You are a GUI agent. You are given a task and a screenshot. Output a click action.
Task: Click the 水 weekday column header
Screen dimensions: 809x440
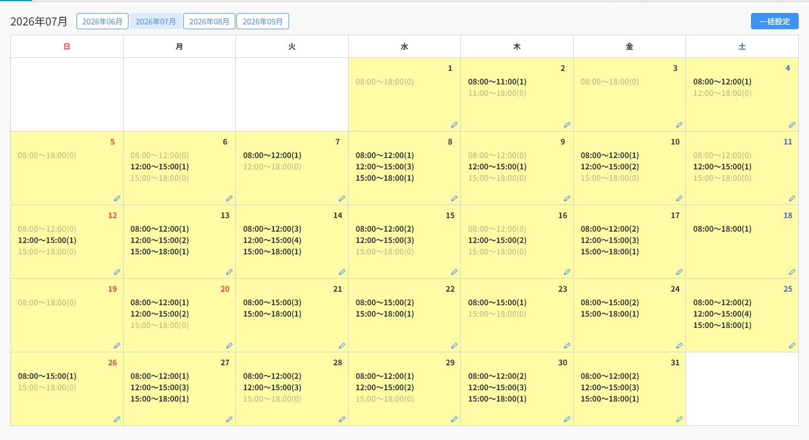click(x=404, y=47)
